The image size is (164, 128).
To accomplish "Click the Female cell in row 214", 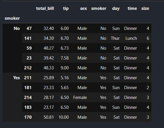I will pyautogui.click(x=80, y=98).
